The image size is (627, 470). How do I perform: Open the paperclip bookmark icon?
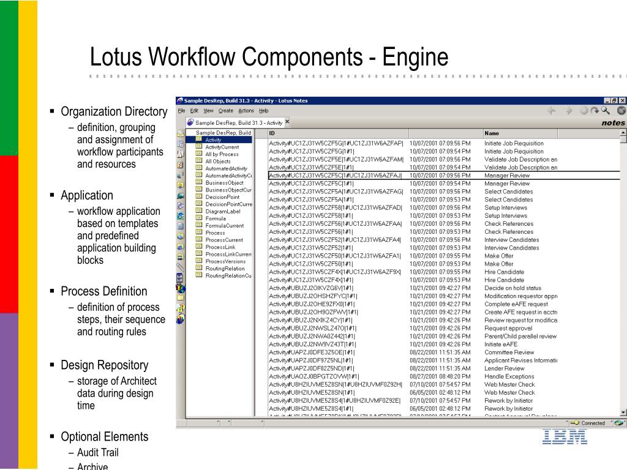point(181,267)
